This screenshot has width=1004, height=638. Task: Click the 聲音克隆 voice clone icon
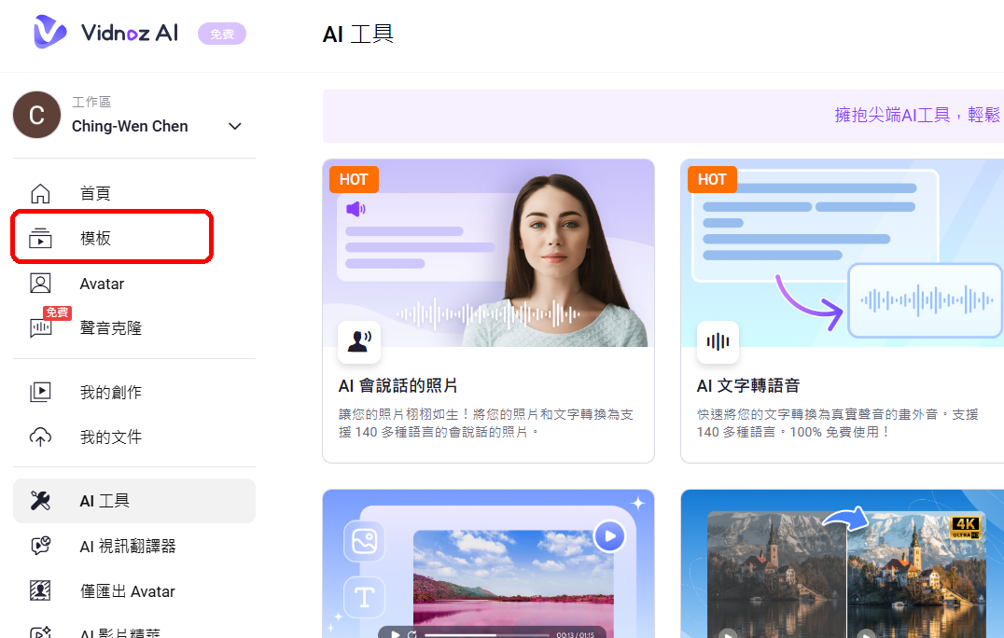point(40,327)
